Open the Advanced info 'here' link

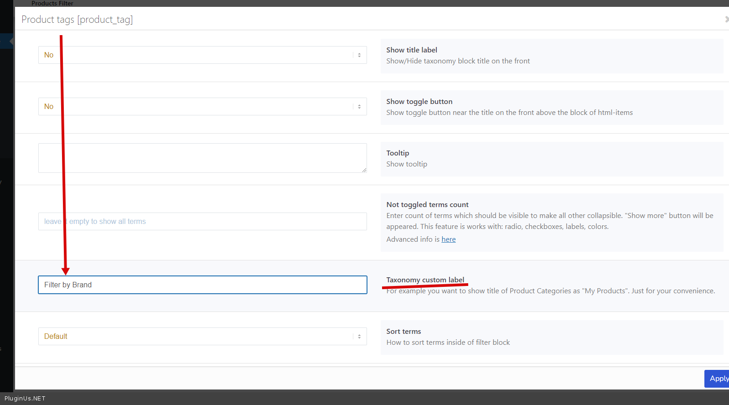[x=448, y=239]
